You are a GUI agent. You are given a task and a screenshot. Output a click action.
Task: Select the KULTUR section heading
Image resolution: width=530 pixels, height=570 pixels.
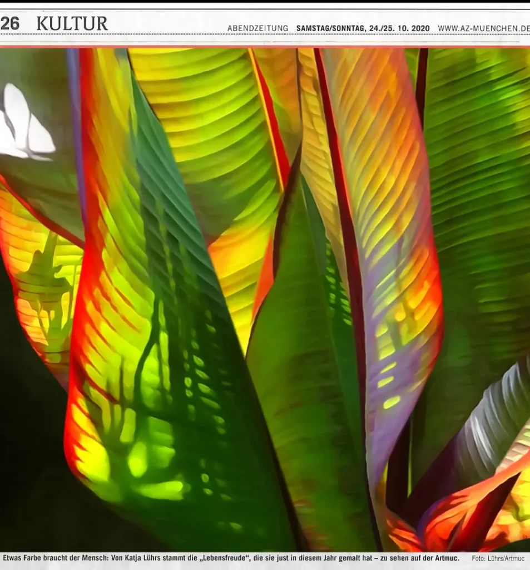click(72, 23)
